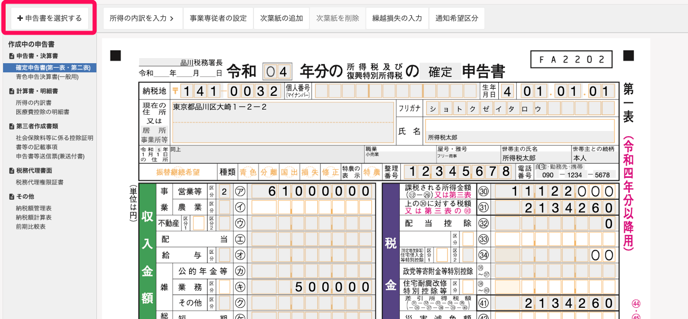Open 医療費控除の明細書 in sidebar
This screenshot has width=688, height=319.
pyautogui.click(x=42, y=112)
